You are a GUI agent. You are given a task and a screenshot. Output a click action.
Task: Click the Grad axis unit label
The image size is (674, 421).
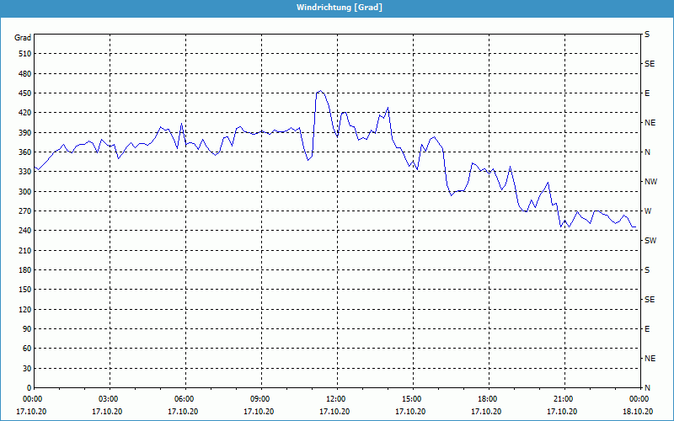23,38
